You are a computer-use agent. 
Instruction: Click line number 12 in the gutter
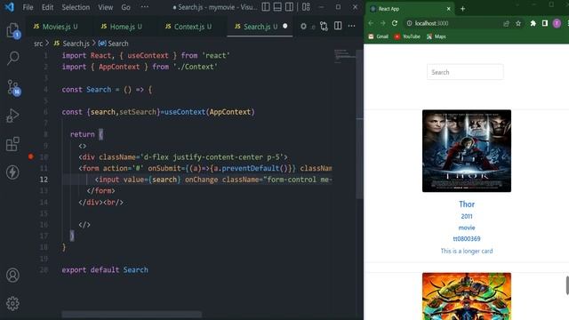(x=44, y=180)
